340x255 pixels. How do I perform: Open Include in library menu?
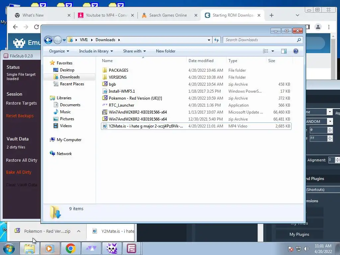(96, 51)
